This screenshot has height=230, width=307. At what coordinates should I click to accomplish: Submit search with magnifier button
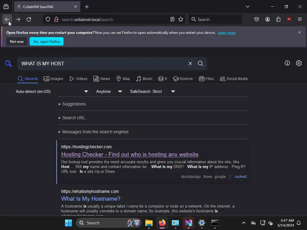200,63
